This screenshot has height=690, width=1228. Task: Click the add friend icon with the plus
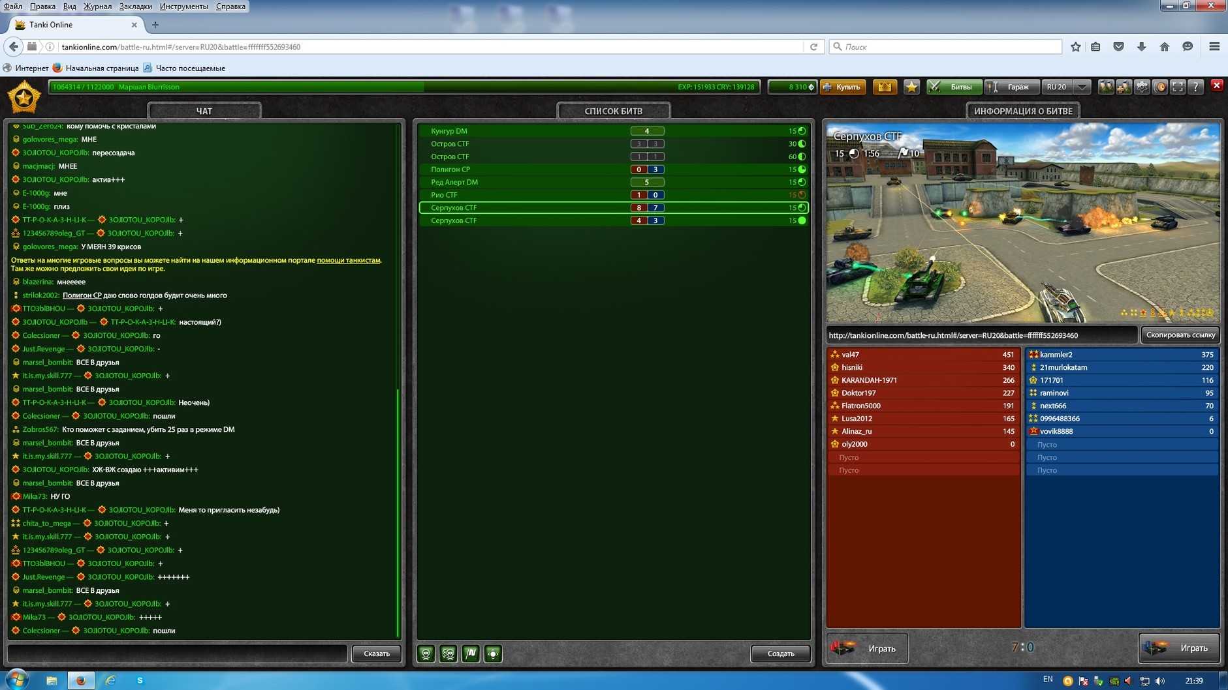(1124, 87)
